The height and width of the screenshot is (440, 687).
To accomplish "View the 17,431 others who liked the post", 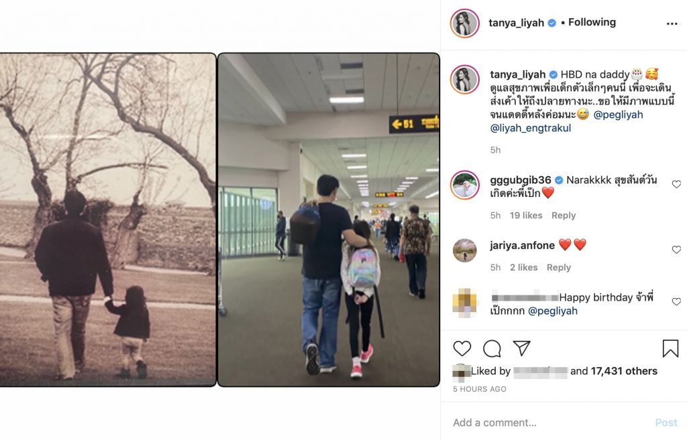I will [624, 371].
